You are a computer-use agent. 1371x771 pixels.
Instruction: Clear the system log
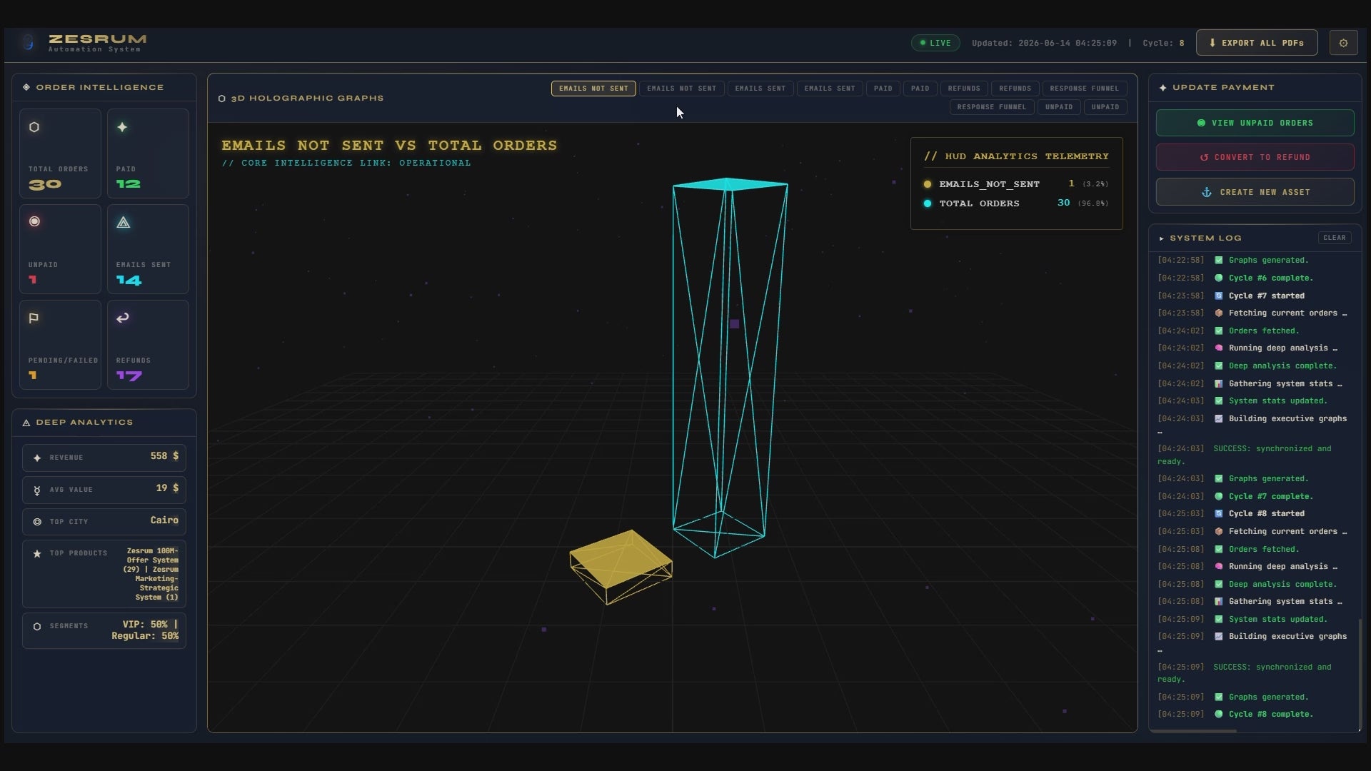[1334, 238]
